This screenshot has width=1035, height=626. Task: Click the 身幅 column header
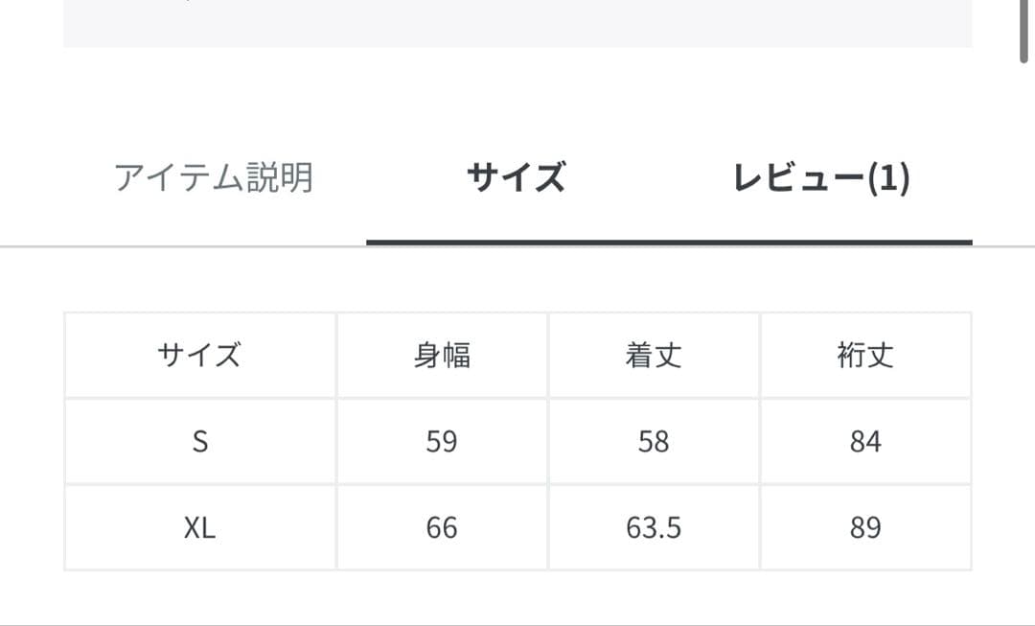443,355
